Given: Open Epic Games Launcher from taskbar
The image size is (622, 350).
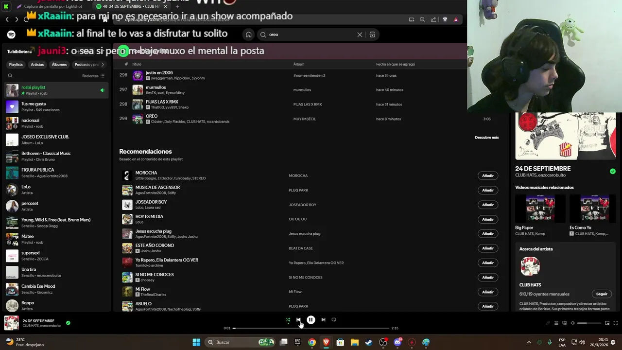Looking at the screenshot, I should tap(297, 342).
